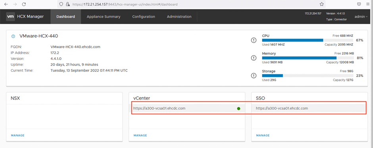Click MANAGE in the NSX card
This screenshot has width=373, height=148.
(x=17, y=135)
